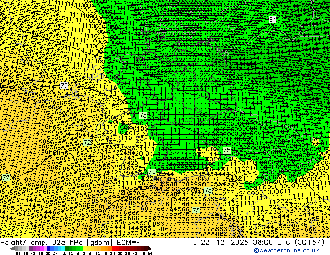Open the weatheronline.co.uk copyright link
Viewport: 330px width, 255px height.
coord(286,250)
